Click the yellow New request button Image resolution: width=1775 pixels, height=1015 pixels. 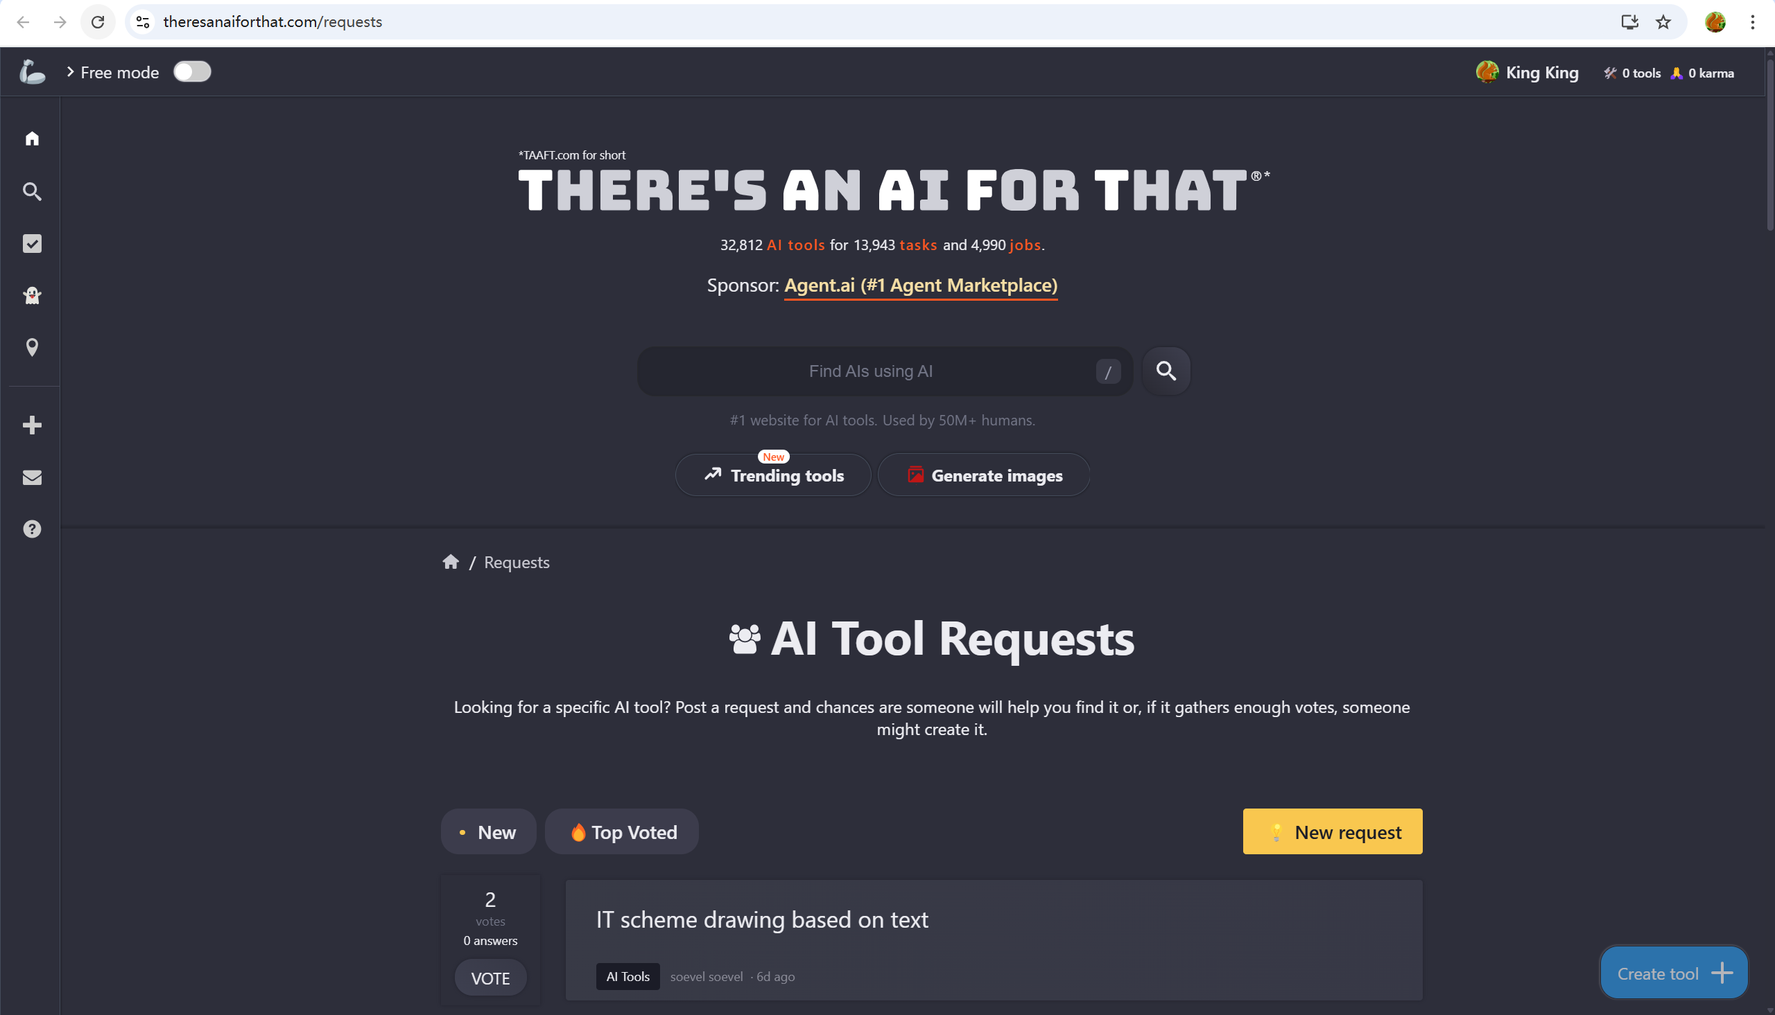1332,831
